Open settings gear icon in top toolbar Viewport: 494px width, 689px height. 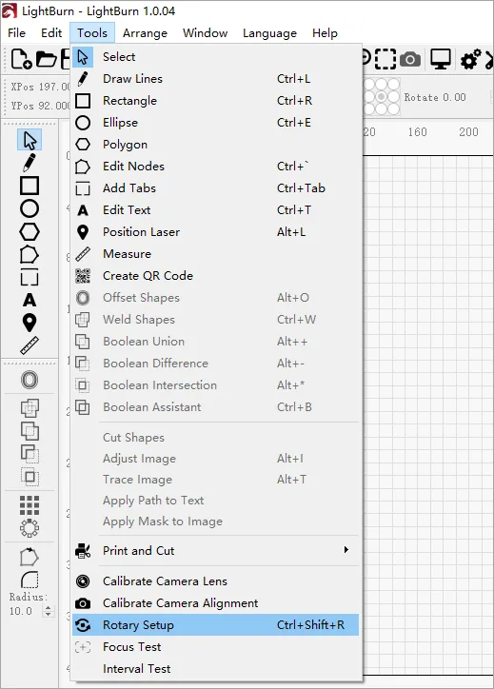click(x=471, y=59)
